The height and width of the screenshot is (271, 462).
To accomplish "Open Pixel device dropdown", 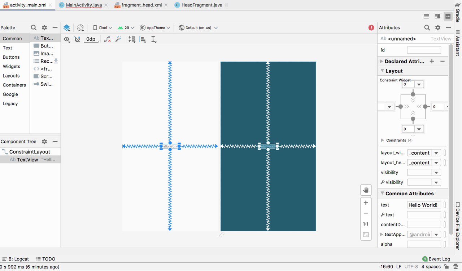I will (x=103, y=28).
